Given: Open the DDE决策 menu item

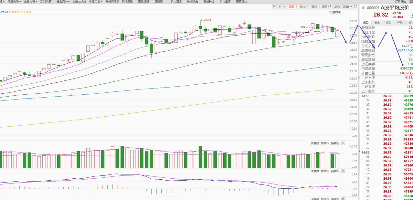Looking at the screenshot, I should 46,2.
